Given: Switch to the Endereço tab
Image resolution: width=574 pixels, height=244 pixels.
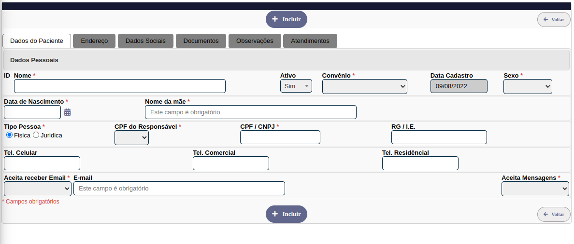Looking at the screenshot, I should click(94, 41).
